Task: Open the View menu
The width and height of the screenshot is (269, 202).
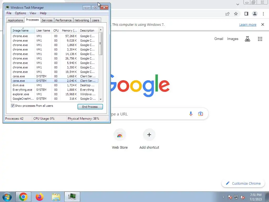Action: click(33, 13)
